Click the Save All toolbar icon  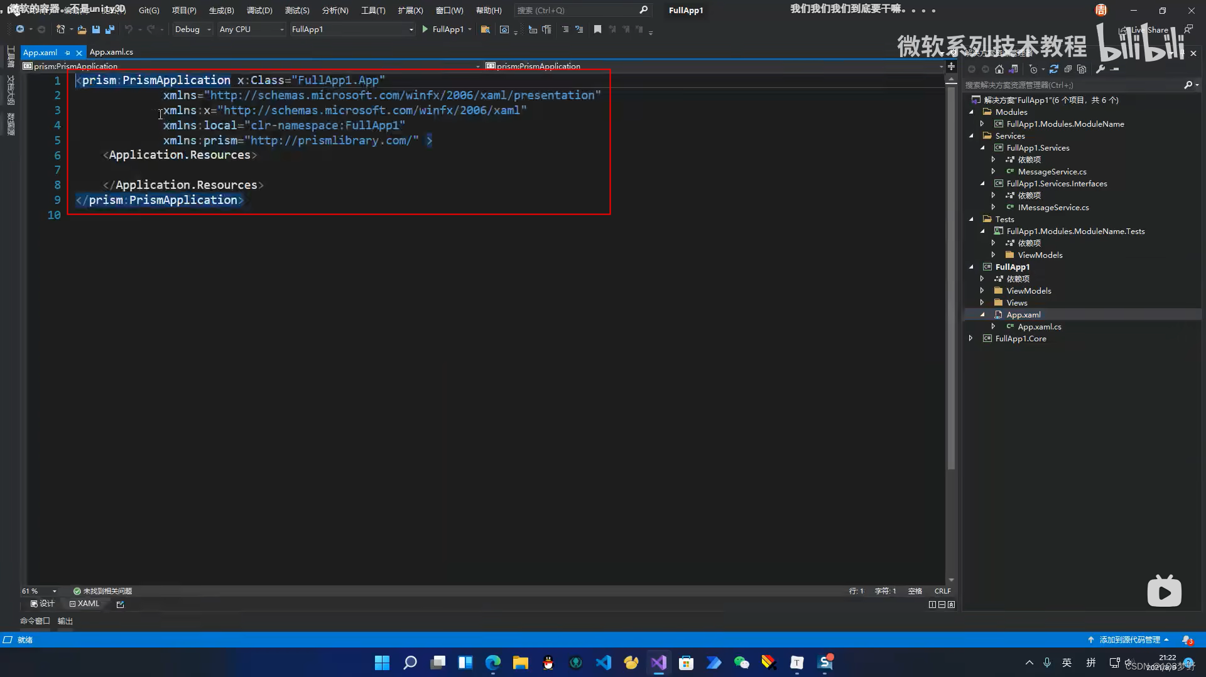point(110,29)
